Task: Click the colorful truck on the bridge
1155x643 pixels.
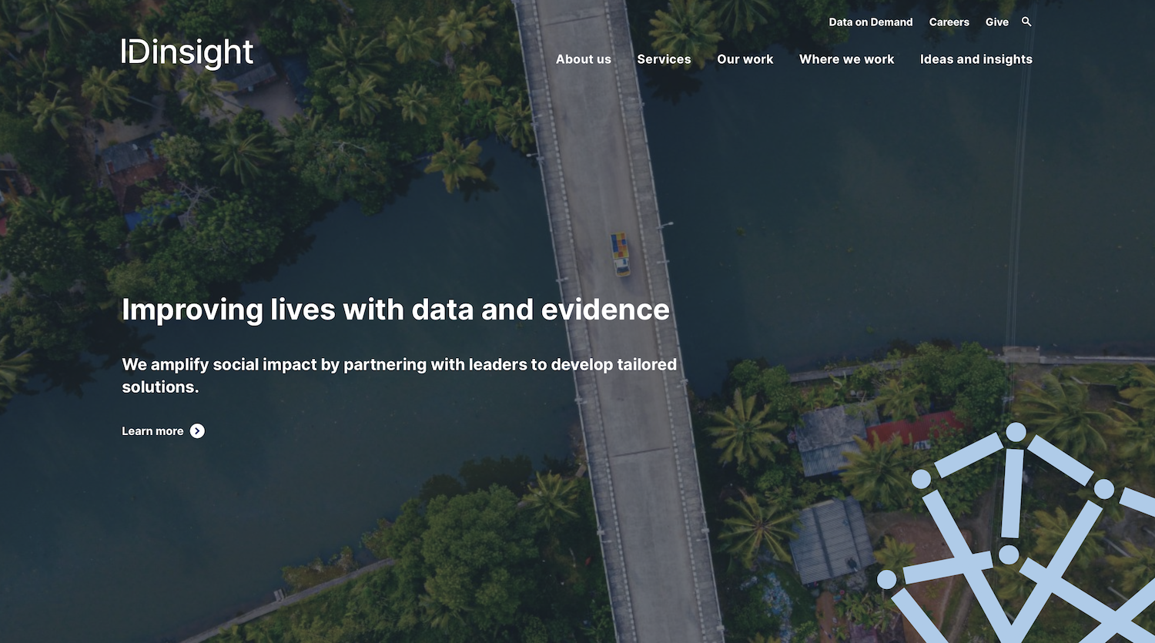Action: click(621, 254)
